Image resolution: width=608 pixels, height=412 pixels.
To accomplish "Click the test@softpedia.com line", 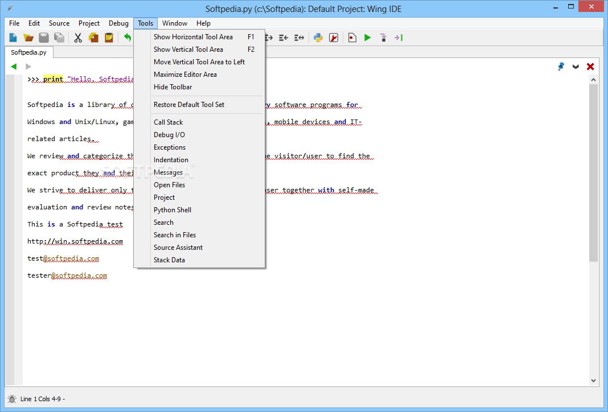I will tap(63, 258).
